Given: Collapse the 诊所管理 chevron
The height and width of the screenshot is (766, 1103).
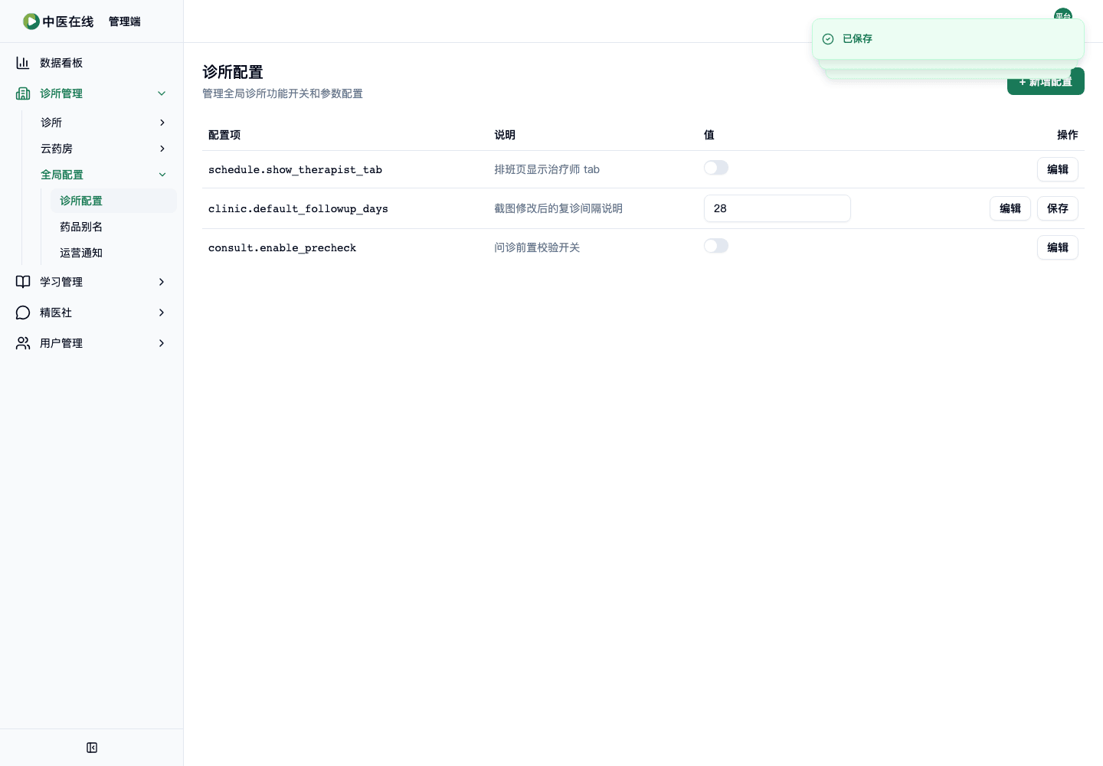Looking at the screenshot, I should coord(162,93).
